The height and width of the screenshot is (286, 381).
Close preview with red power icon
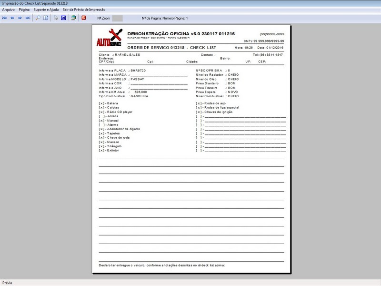click(84, 18)
